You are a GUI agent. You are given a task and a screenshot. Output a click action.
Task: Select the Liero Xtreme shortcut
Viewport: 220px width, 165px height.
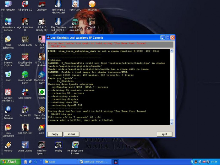point(25,94)
